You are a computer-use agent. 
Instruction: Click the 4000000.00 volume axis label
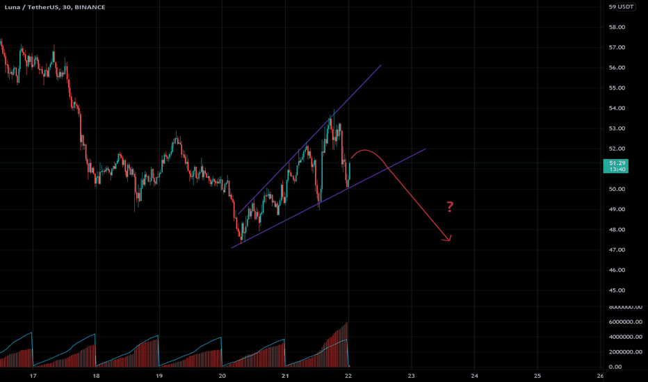(626, 337)
